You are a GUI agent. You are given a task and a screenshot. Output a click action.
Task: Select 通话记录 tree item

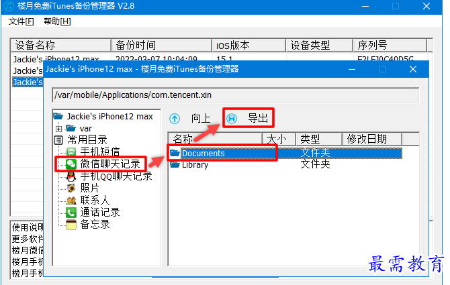[x=100, y=213]
